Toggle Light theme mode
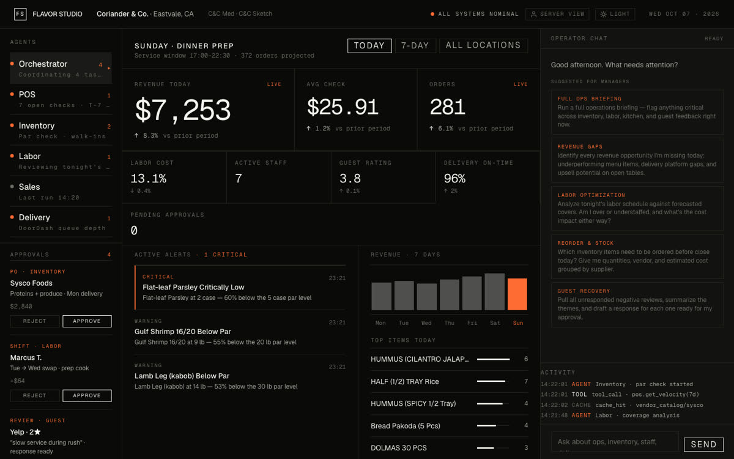 [615, 14]
